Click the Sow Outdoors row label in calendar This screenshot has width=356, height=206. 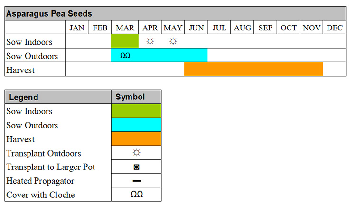point(32,56)
